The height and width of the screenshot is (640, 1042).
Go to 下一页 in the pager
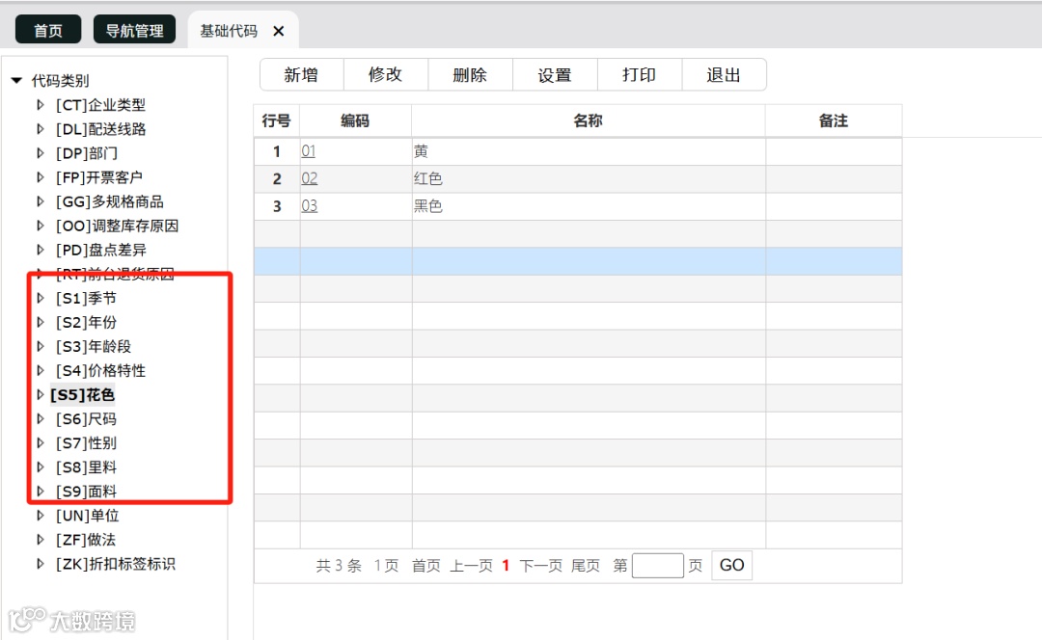(x=540, y=566)
